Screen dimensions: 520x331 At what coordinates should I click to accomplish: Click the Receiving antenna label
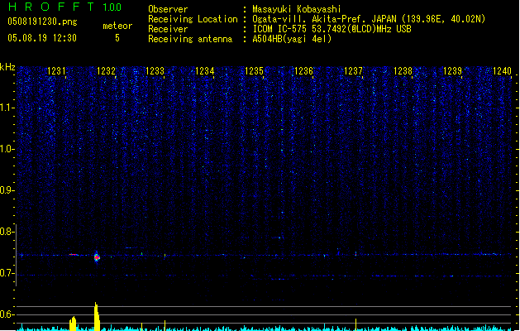click(190, 39)
